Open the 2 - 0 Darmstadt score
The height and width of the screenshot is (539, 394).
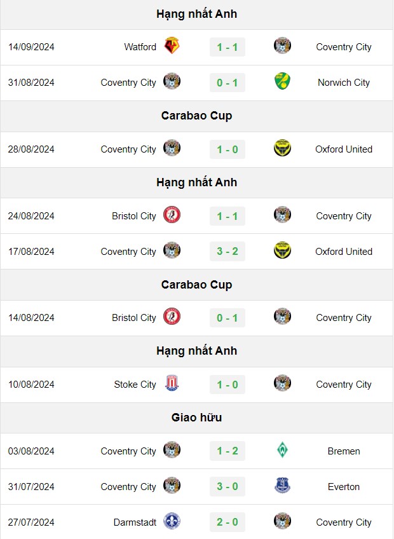[x=228, y=522]
